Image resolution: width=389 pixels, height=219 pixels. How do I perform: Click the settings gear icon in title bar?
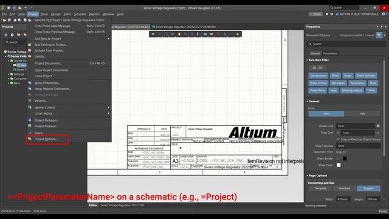332,15
